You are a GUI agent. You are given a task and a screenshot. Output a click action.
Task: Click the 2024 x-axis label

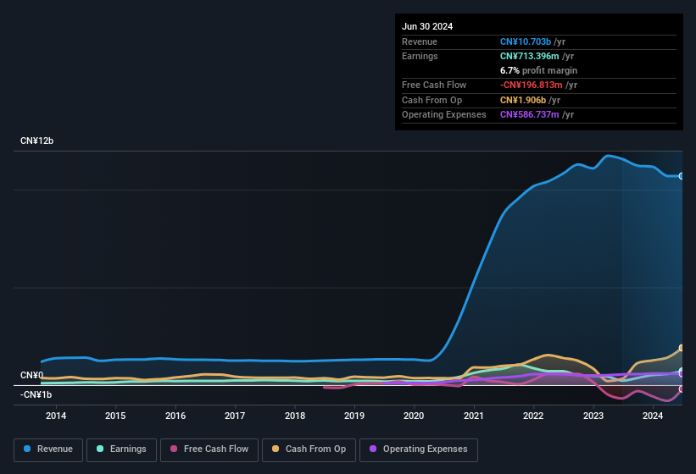[653, 416]
